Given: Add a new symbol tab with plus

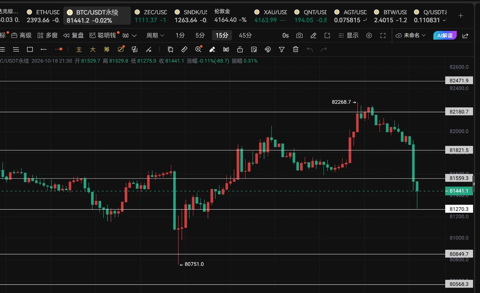Looking at the screenshot, I should click(x=461, y=16).
